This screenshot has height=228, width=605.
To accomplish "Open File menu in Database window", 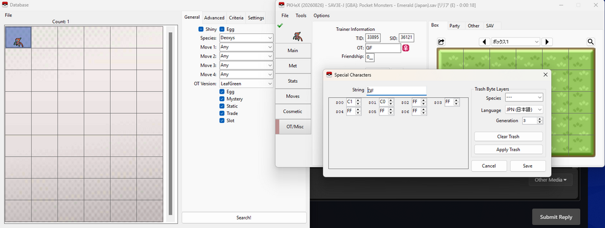I will pyautogui.click(x=8, y=15).
